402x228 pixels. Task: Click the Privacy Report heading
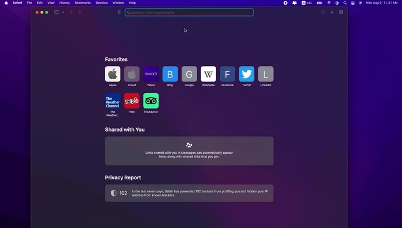[x=123, y=177]
